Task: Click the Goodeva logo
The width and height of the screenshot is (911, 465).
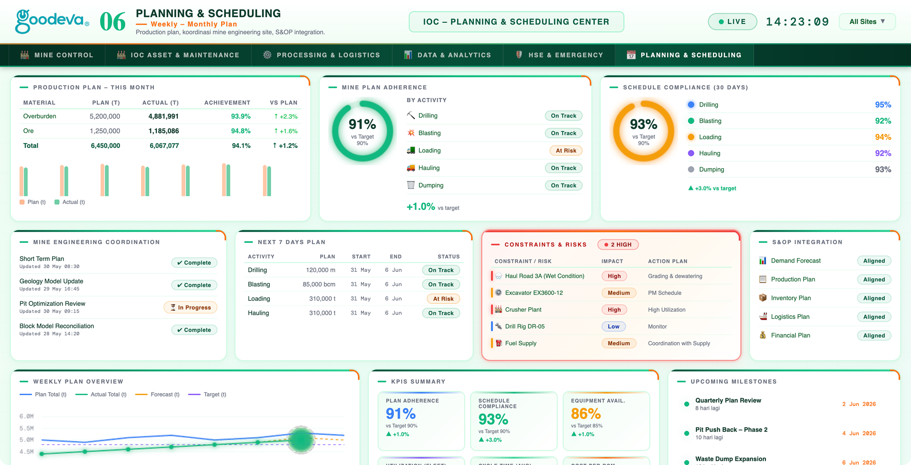Action: [x=52, y=21]
